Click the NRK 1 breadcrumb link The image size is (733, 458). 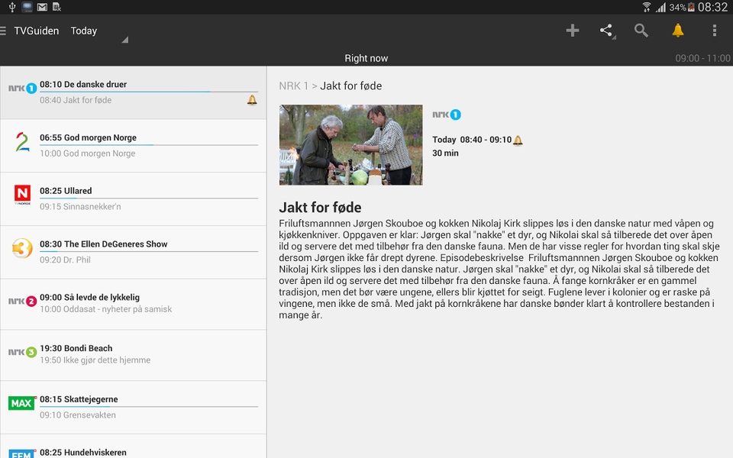[x=293, y=86]
